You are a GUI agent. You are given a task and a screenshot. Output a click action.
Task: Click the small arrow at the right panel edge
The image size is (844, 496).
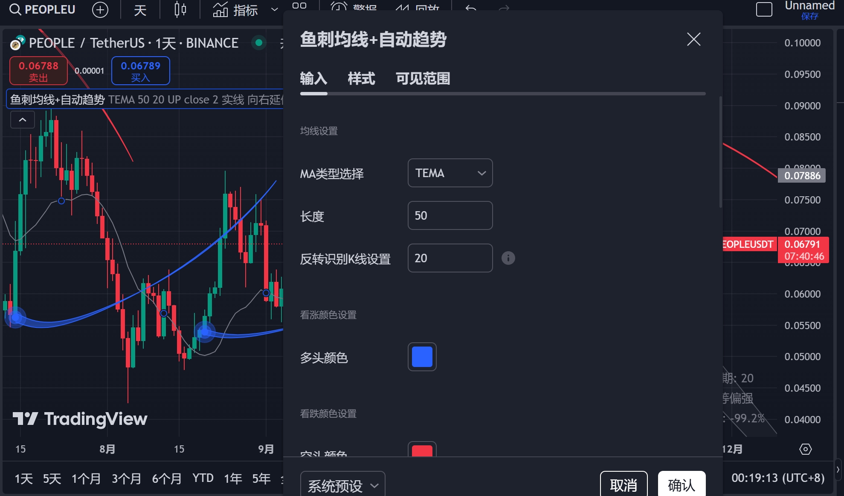tap(838, 470)
